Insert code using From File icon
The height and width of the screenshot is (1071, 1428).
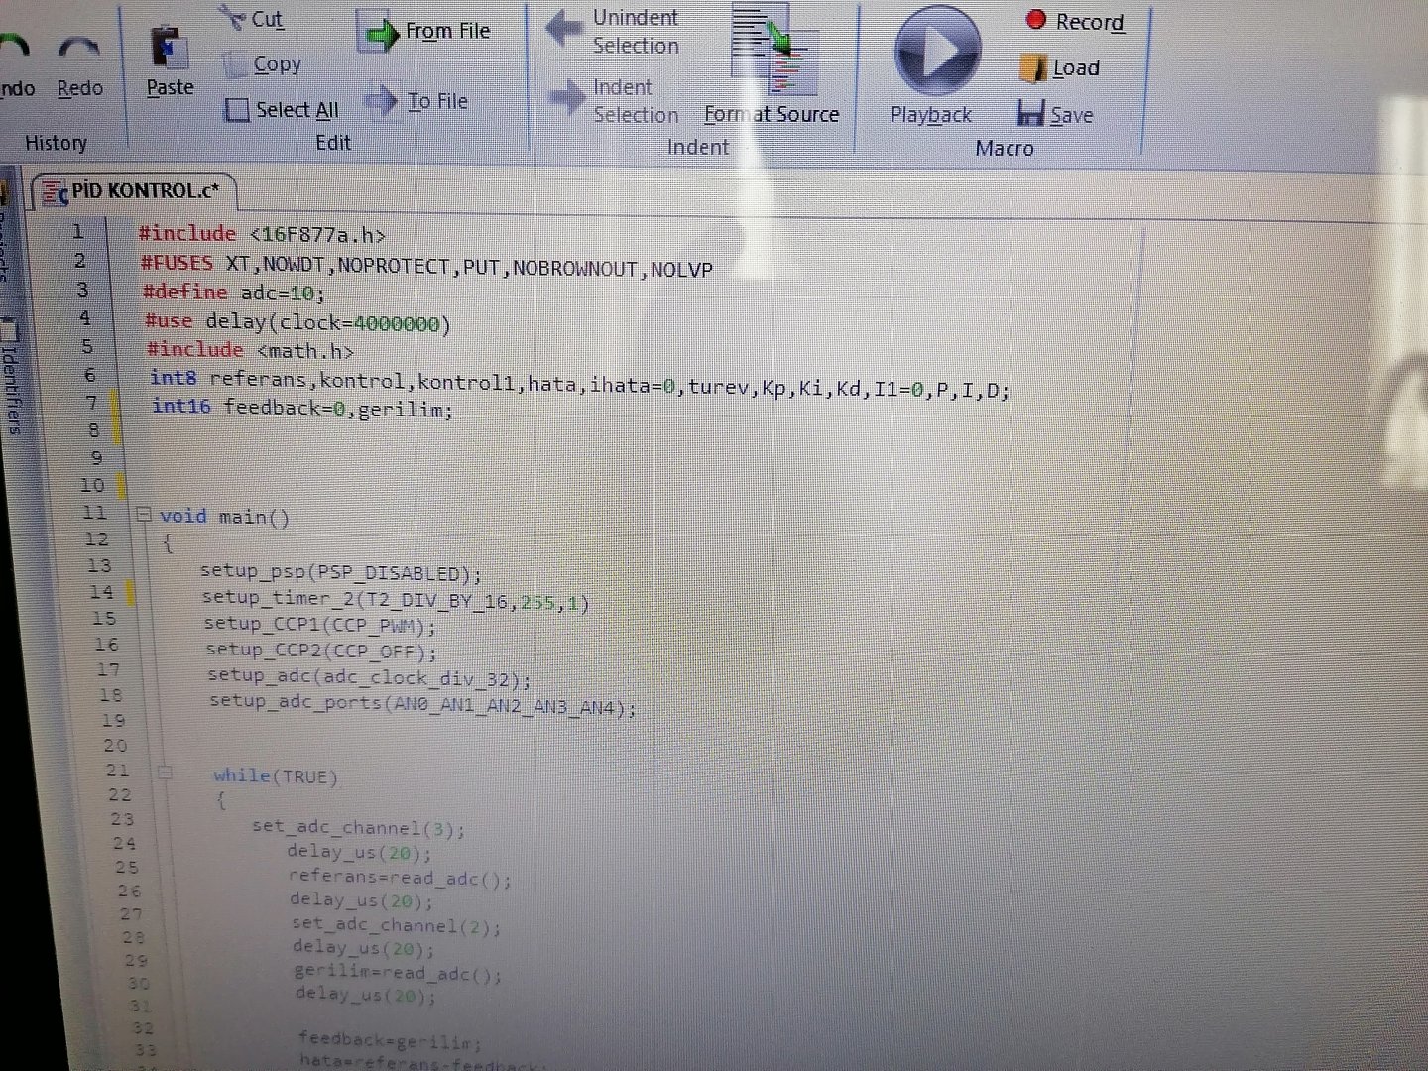tap(378, 34)
